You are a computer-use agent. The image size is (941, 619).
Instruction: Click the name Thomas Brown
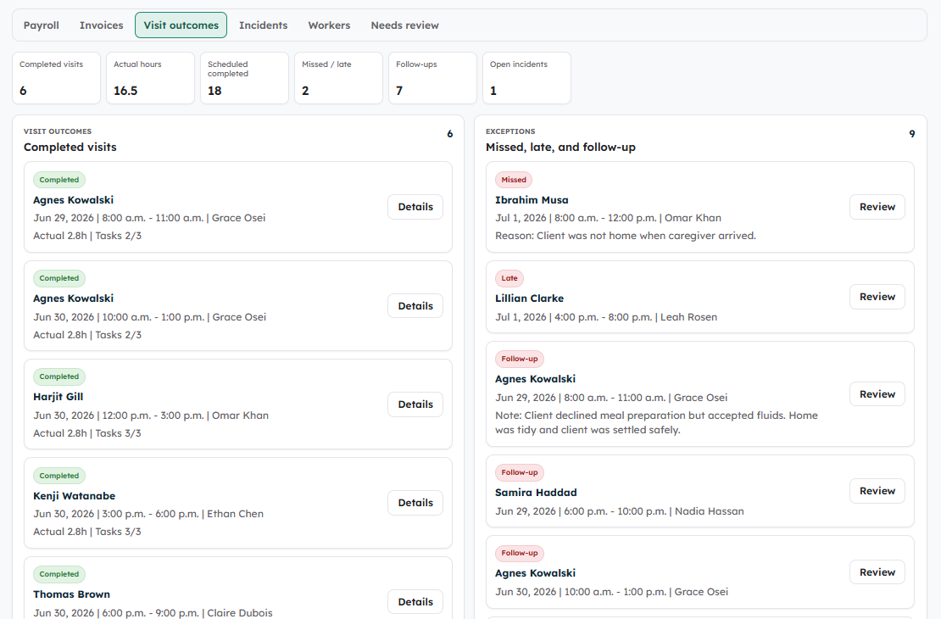(71, 594)
